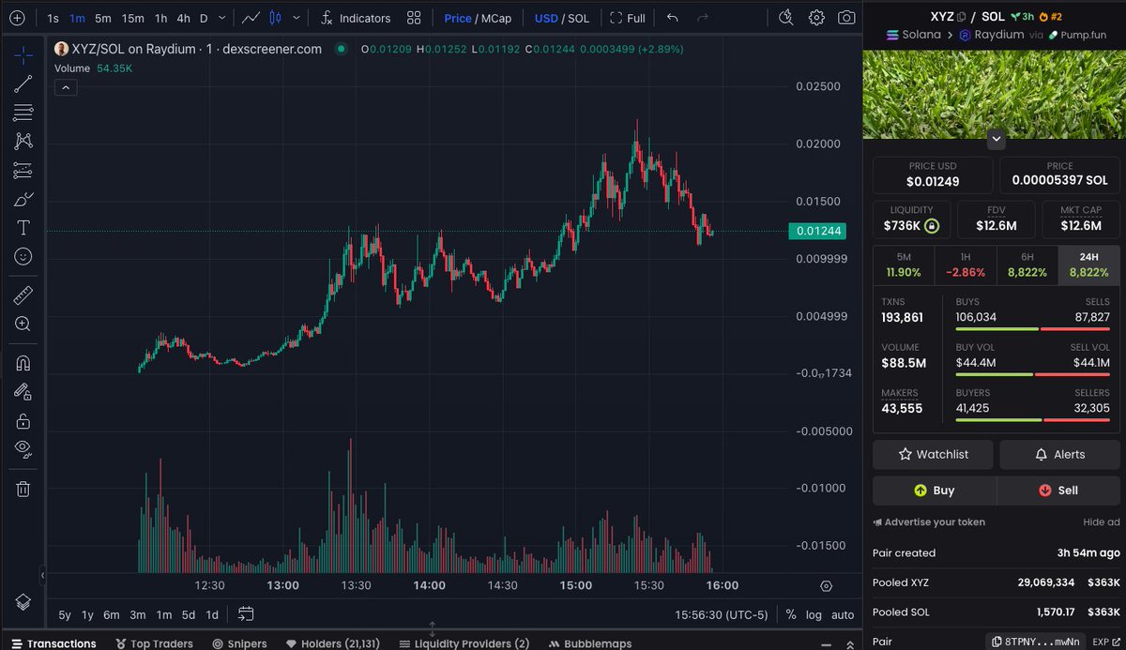The image size is (1126, 650).
Task: Collapse the token banner with the chevron
Action: [x=995, y=139]
